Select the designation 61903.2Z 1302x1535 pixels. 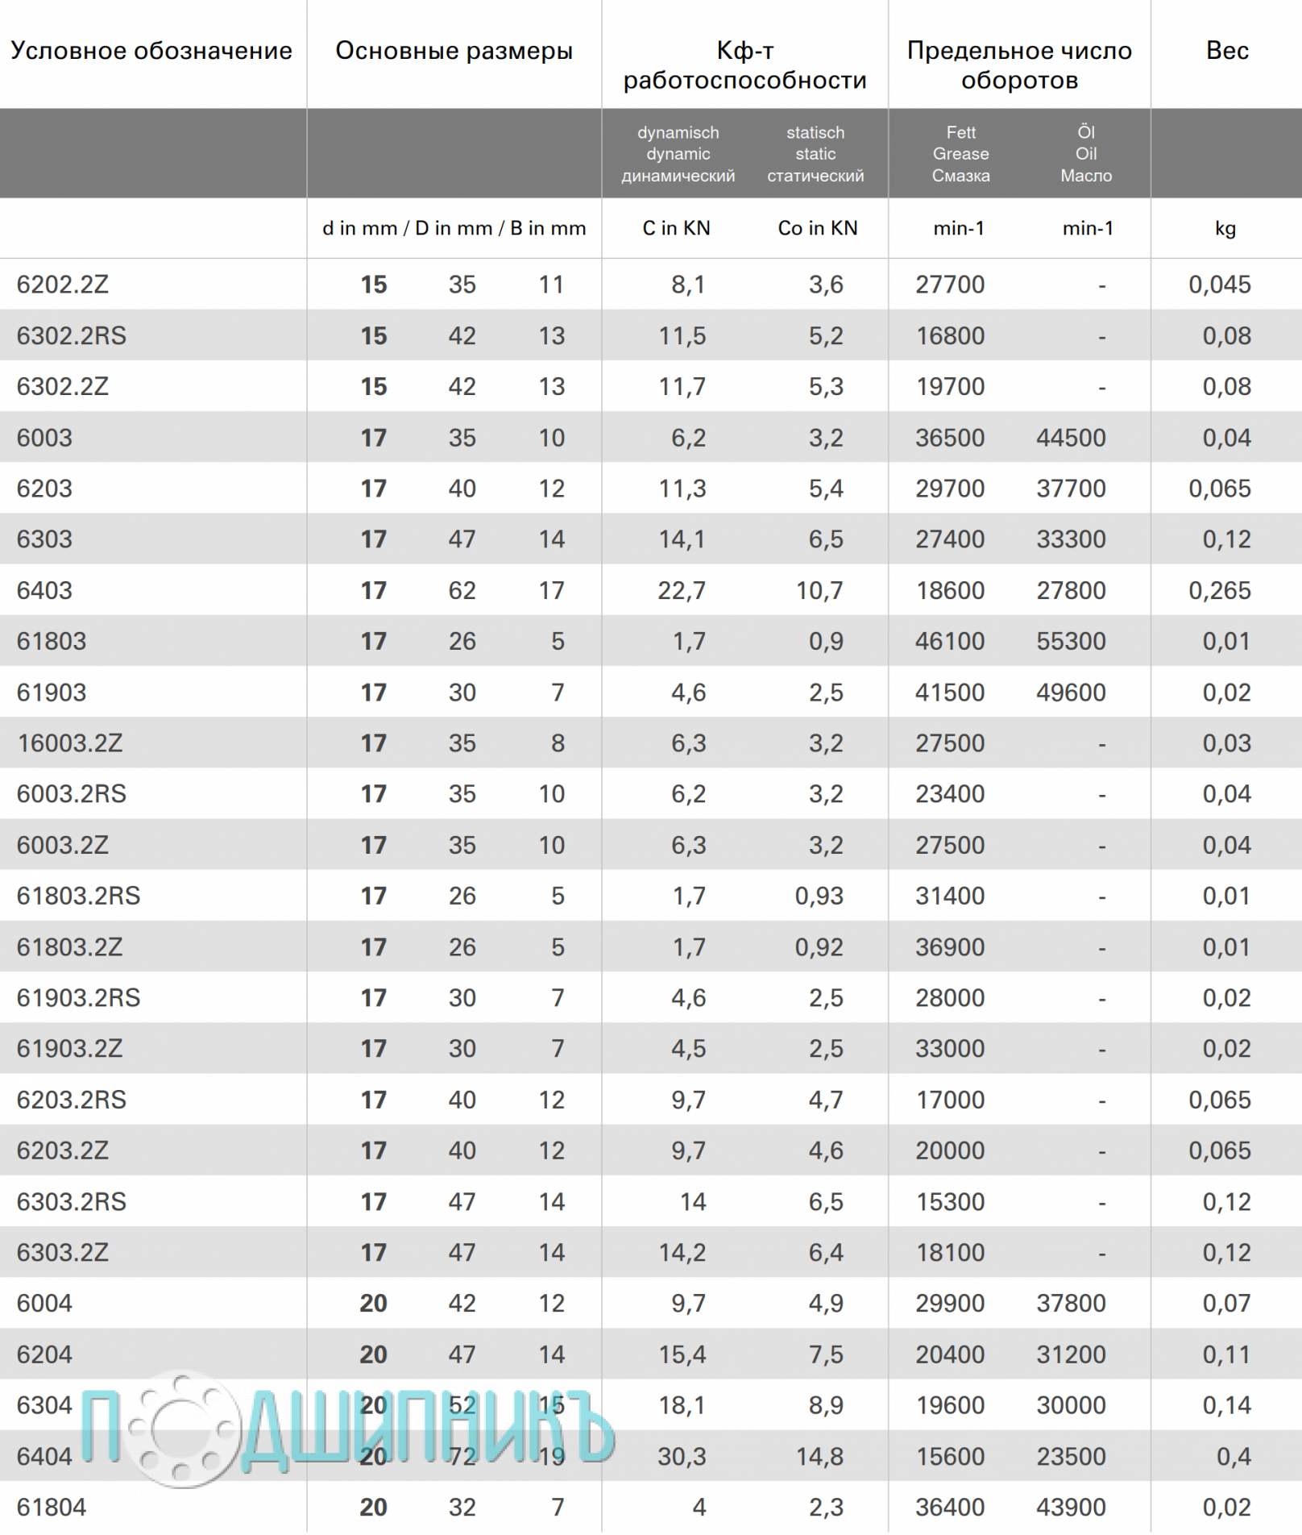click(69, 1049)
